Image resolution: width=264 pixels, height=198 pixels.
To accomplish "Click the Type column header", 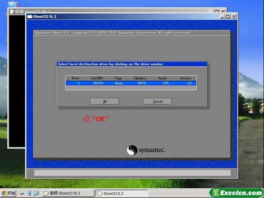I will (x=118, y=78).
